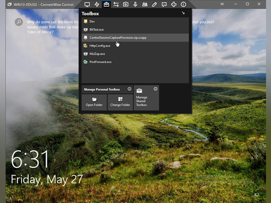Viewport: 271px width, 203px height.
Task: Open the Essentials lightning bolt menu
Action: pos(97,5)
